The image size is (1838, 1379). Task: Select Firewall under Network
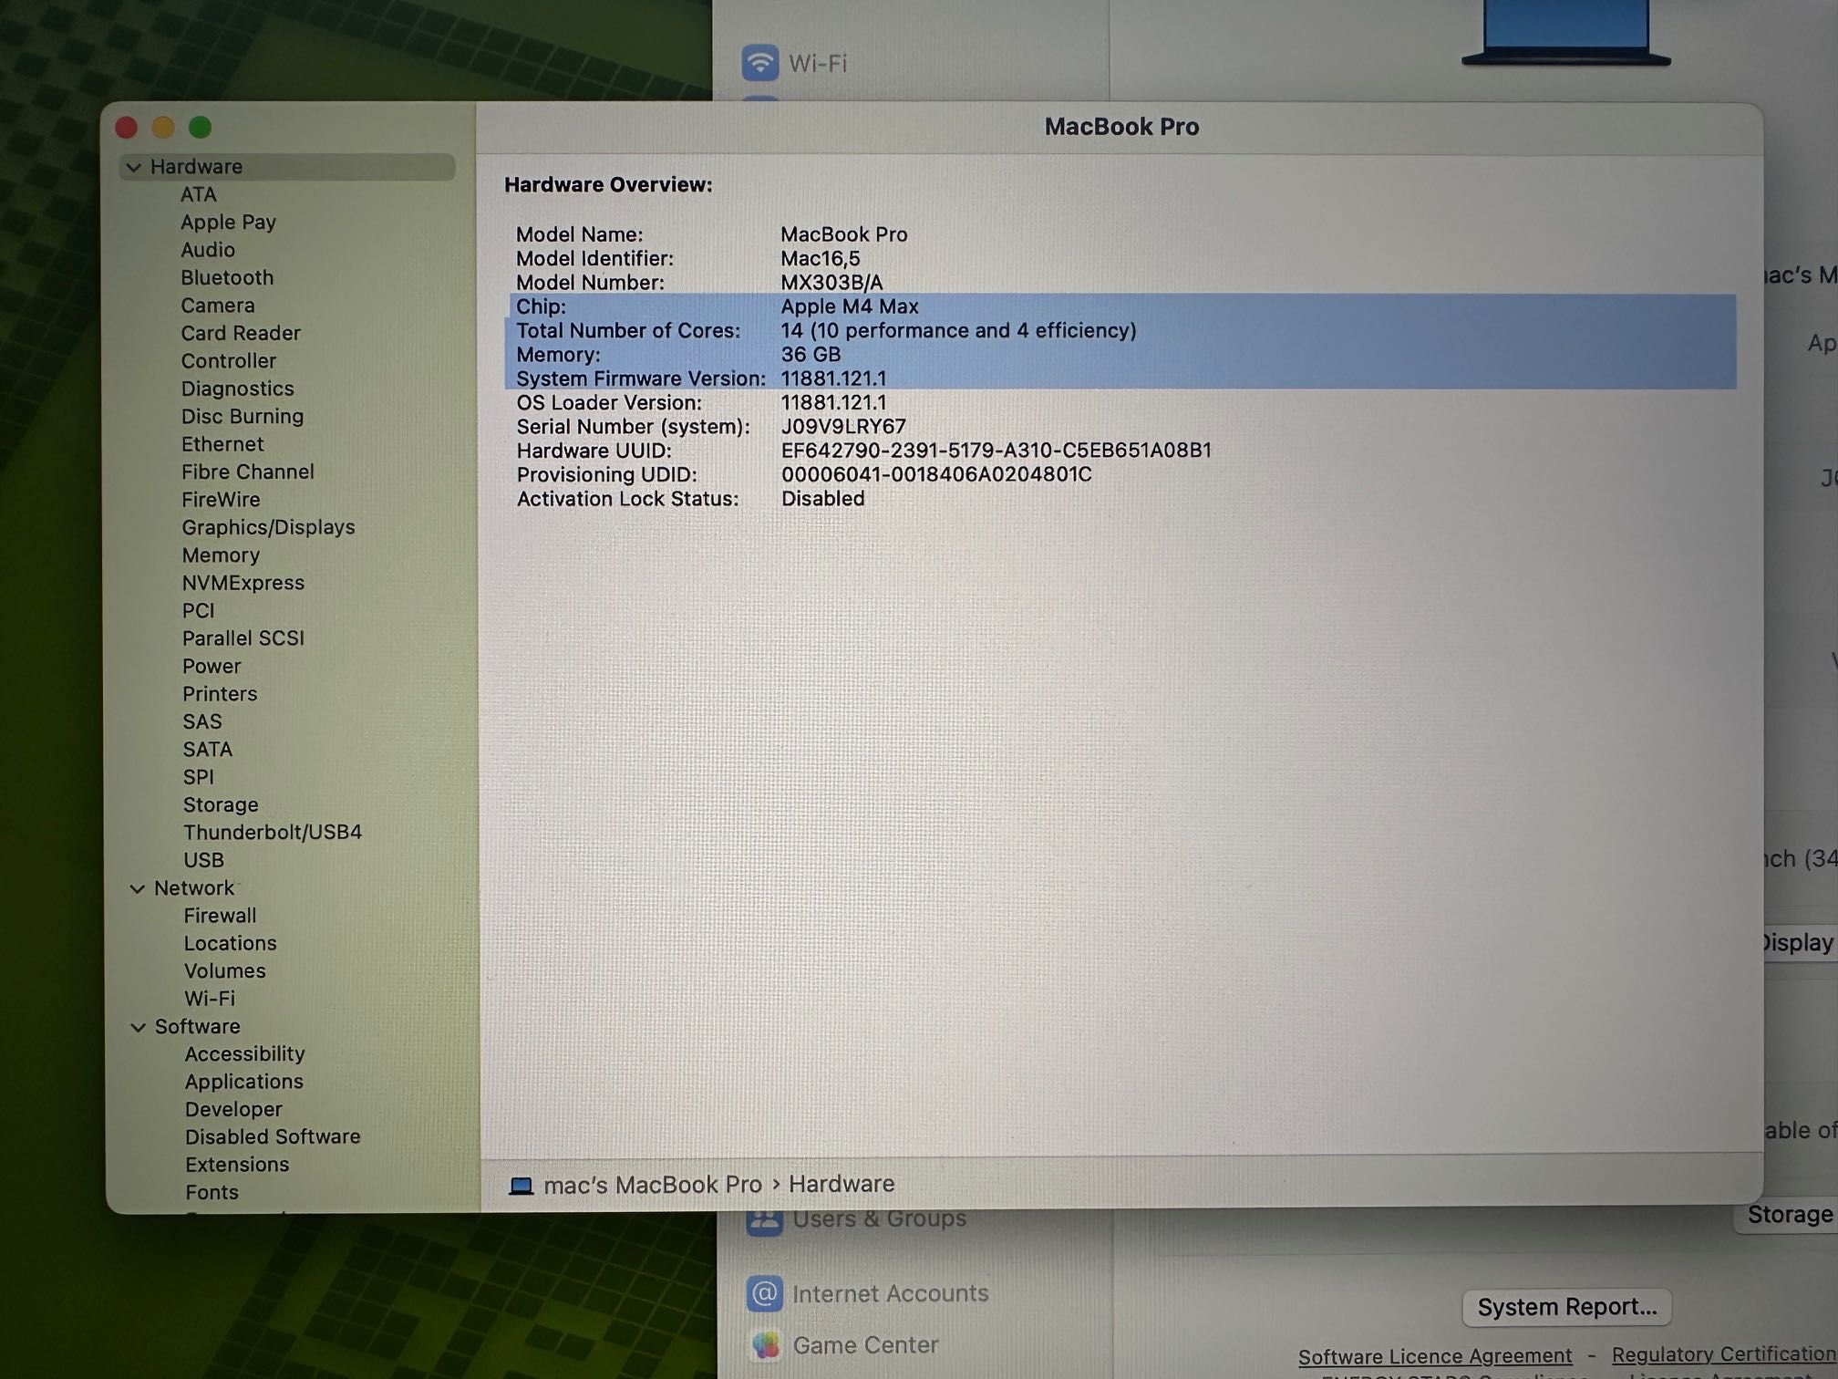(x=220, y=916)
